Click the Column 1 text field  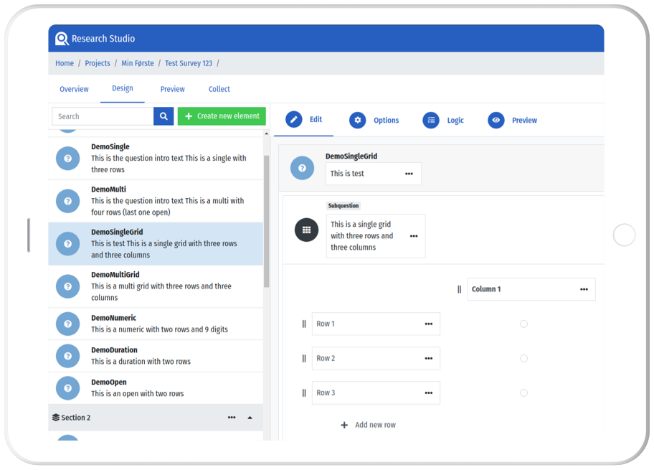[x=531, y=289]
